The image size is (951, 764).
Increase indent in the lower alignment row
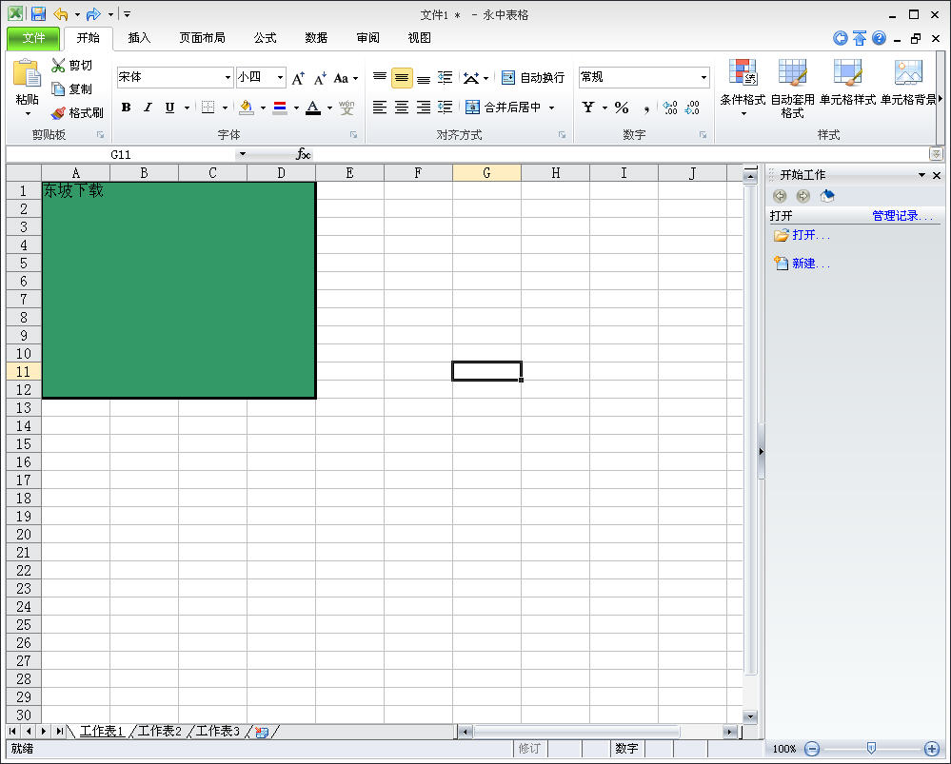tap(446, 108)
